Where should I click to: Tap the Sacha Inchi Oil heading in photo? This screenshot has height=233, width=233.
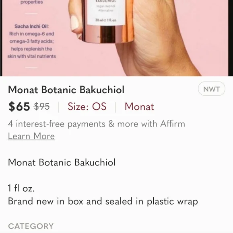[x=31, y=27]
